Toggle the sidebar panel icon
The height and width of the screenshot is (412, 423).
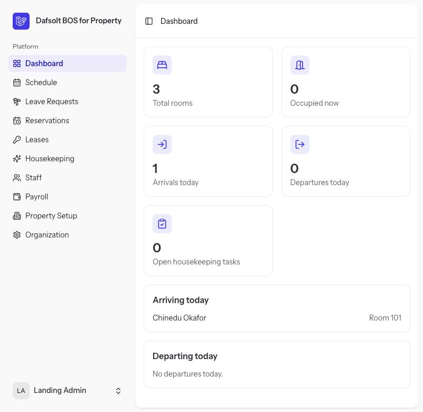(x=149, y=21)
